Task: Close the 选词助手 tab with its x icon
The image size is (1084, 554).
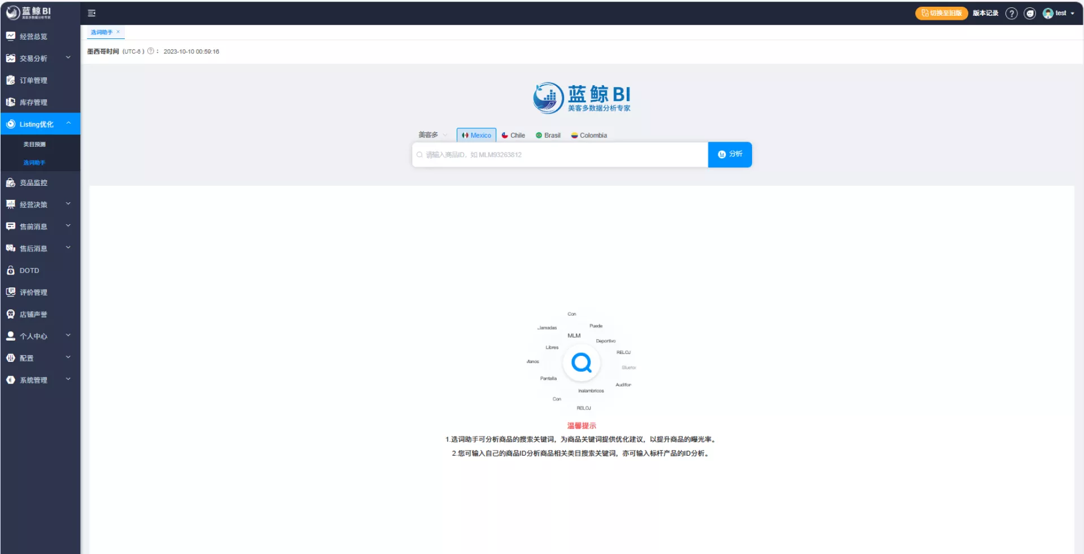Action: (118, 32)
